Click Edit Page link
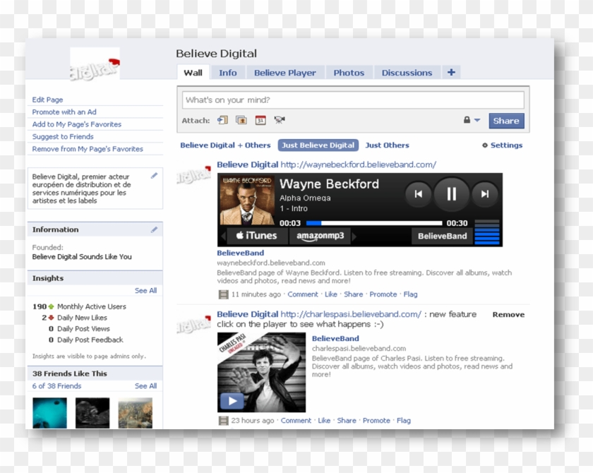Viewport: 593px width, 473px height. point(48,100)
